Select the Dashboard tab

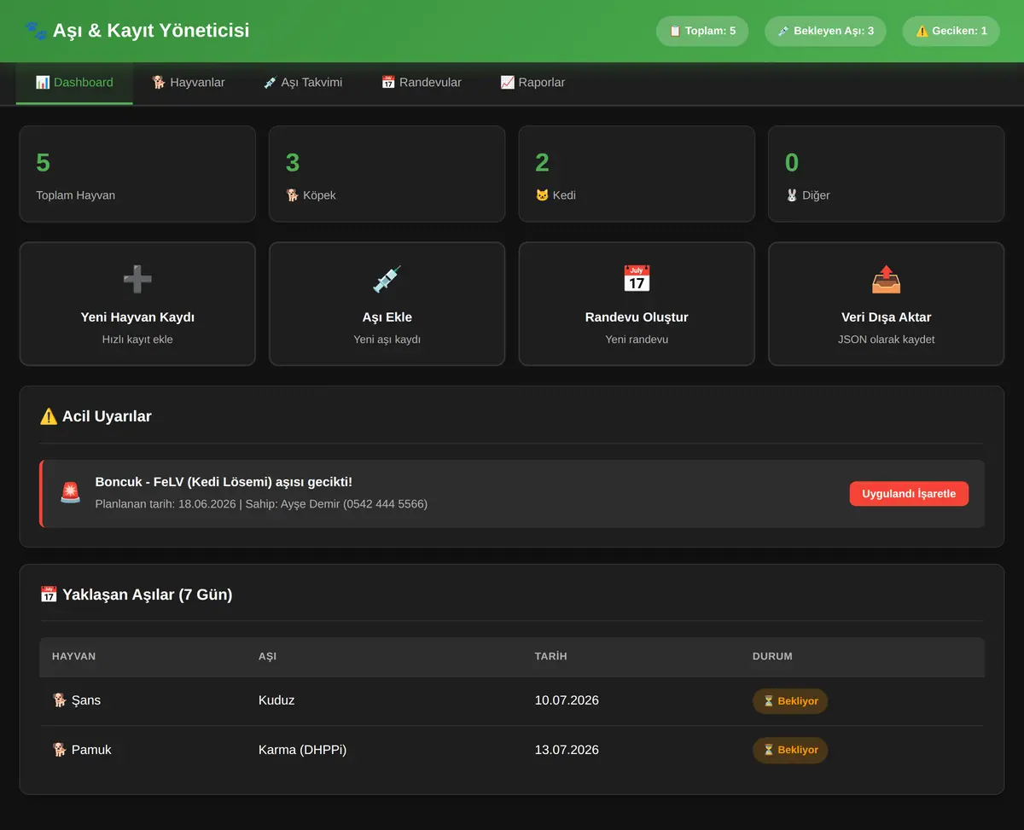point(74,83)
